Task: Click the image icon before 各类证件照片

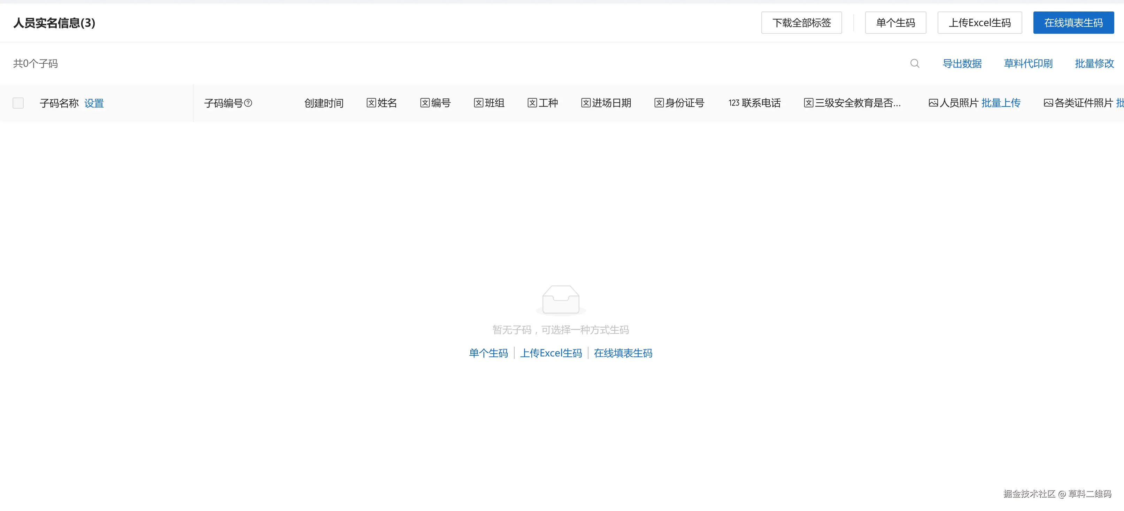Action: [1048, 103]
